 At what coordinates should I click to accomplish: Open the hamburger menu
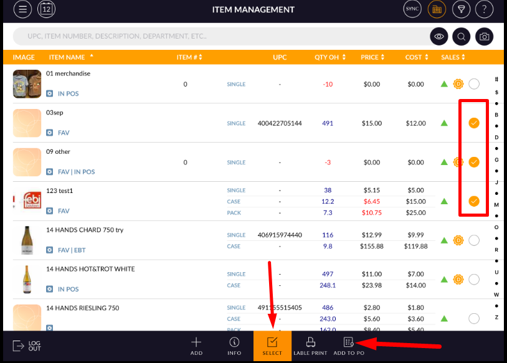[x=22, y=9]
